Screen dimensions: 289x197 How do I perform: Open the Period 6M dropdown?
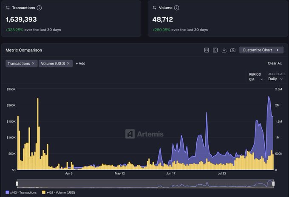(256, 77)
